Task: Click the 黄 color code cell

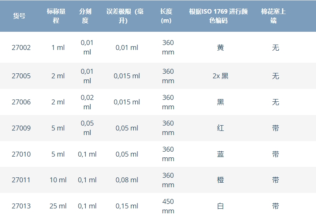Action: (221, 48)
